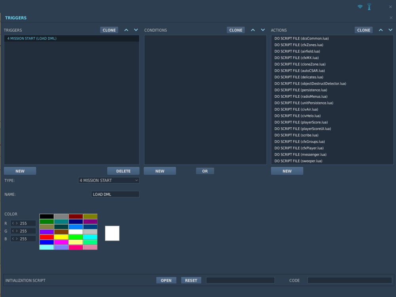Click the wifi signal icon top right
Image resolution: width=396 pixels, height=297 pixels.
click(x=360, y=7)
